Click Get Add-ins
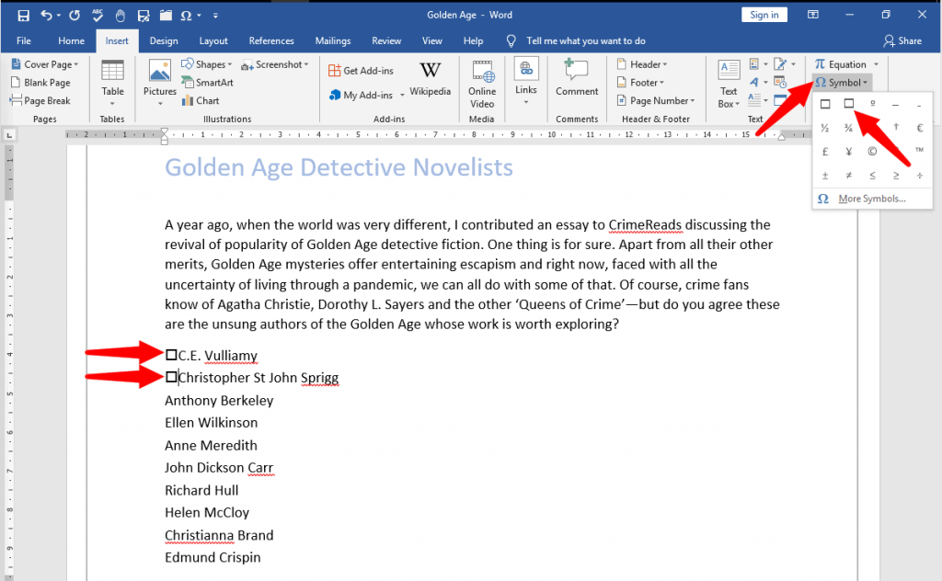This screenshot has height=581, width=942. [x=361, y=71]
